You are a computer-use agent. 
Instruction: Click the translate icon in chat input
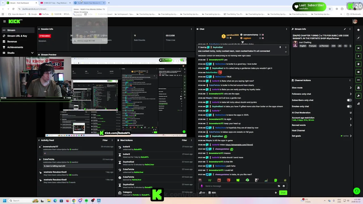(x=279, y=186)
